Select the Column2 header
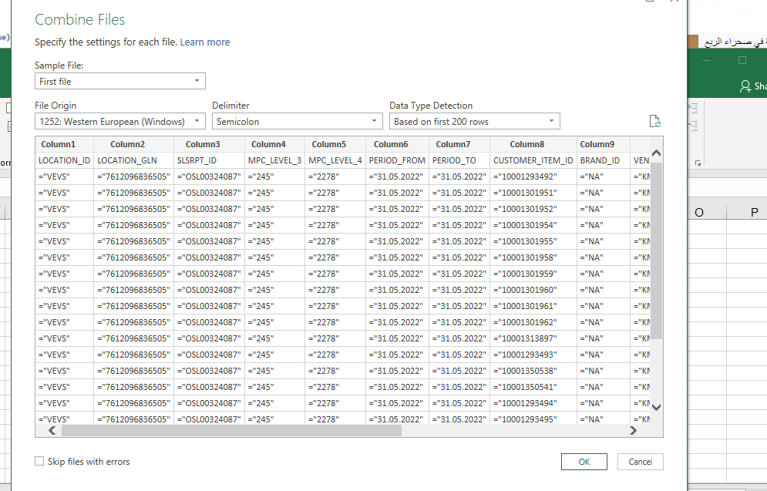The image size is (767, 491). pyautogui.click(x=133, y=144)
